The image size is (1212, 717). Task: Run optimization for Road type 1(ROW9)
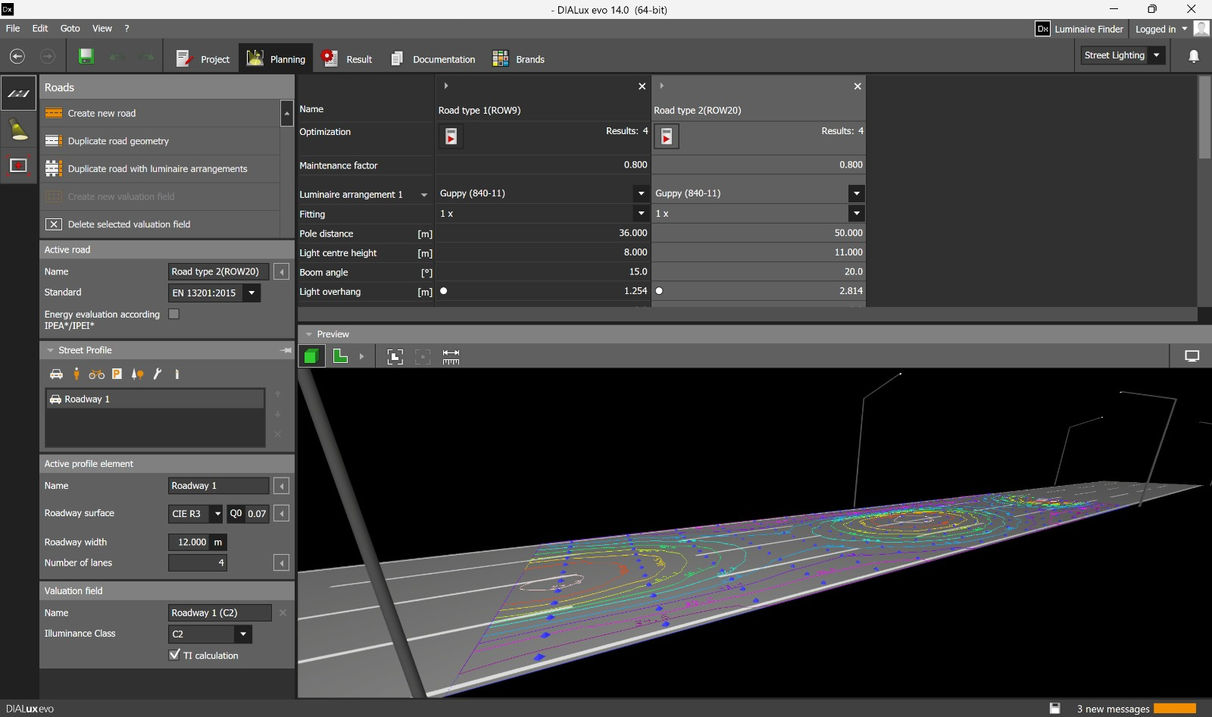[x=451, y=136]
